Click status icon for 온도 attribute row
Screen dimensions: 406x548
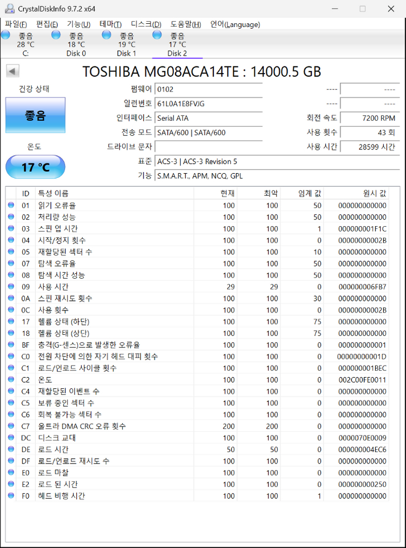point(11,380)
